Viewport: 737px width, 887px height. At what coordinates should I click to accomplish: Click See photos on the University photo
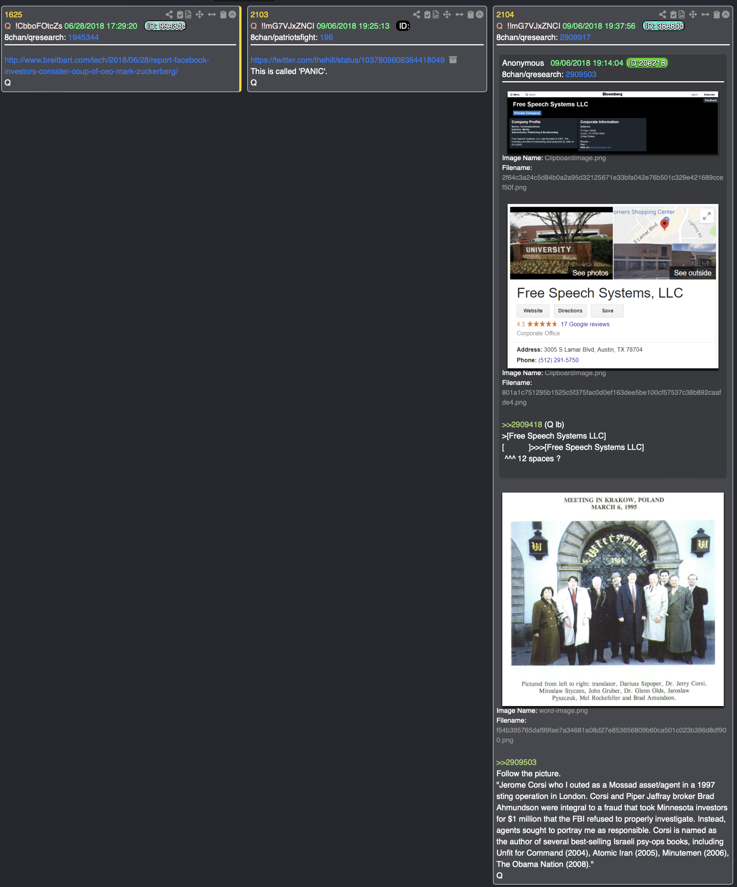tap(590, 273)
